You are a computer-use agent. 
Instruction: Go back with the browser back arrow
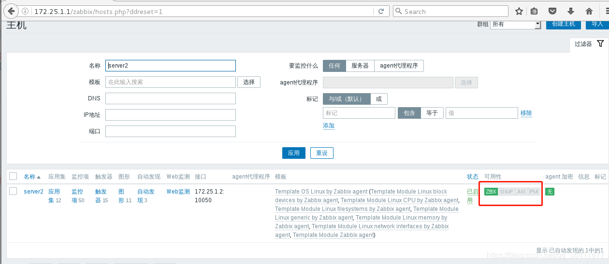coord(11,11)
